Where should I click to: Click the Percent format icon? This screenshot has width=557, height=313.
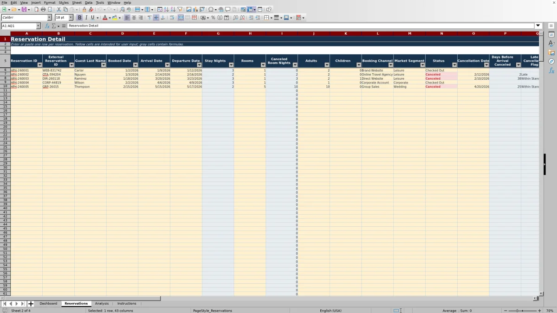click(x=213, y=18)
